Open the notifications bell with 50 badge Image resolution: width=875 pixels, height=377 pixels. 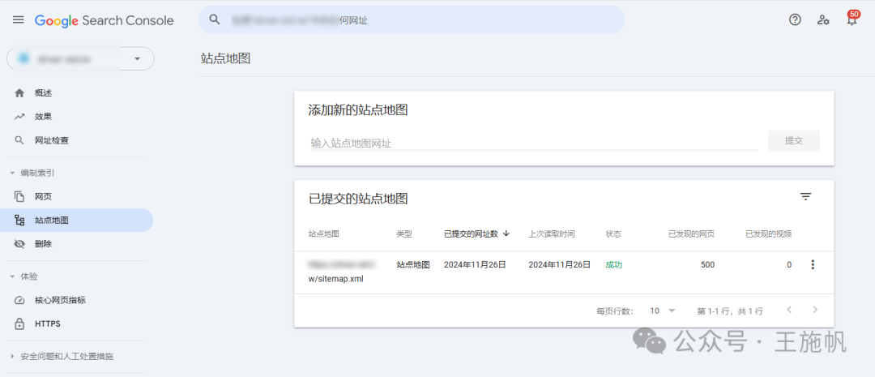[x=852, y=19]
